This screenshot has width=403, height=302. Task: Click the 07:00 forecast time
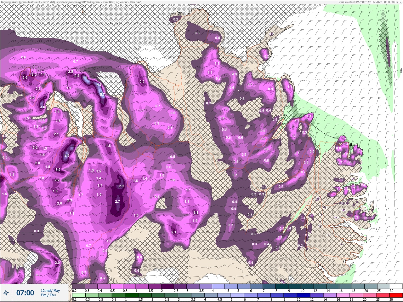[25, 293]
